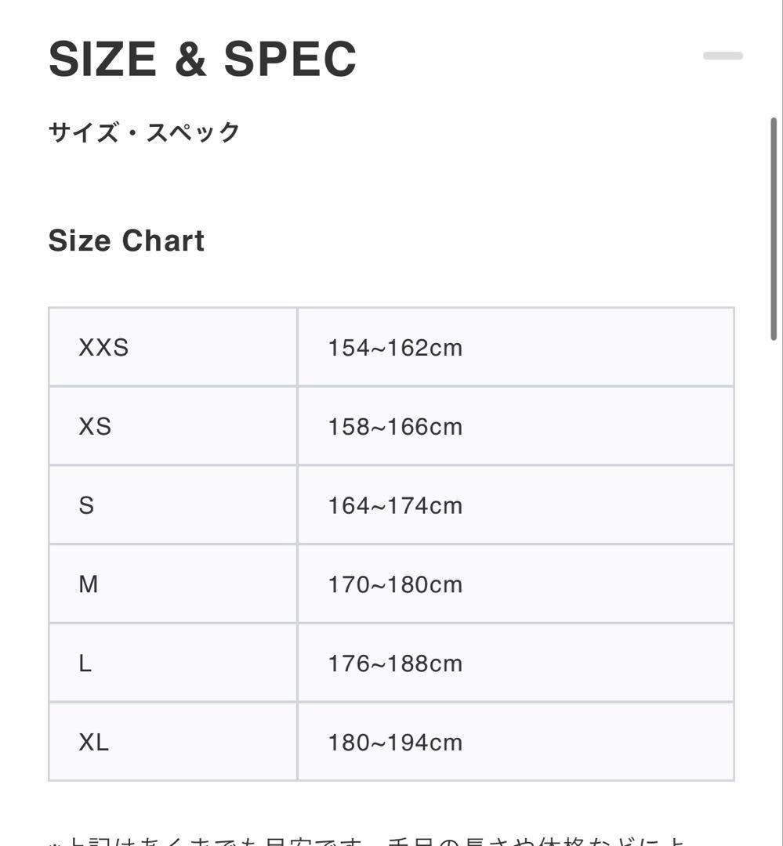
Task: Click the サイズ・スペック subtitle text
Action: tap(144, 132)
